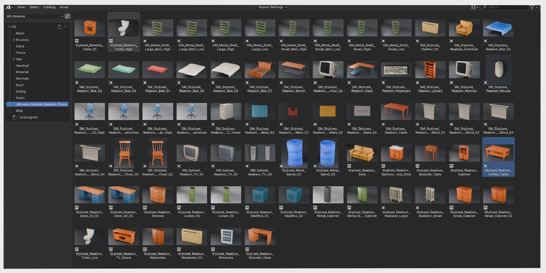Select the SM_Stylized_Realism_Desk thumbnail
This screenshot has height=273, width=546.
point(362,70)
